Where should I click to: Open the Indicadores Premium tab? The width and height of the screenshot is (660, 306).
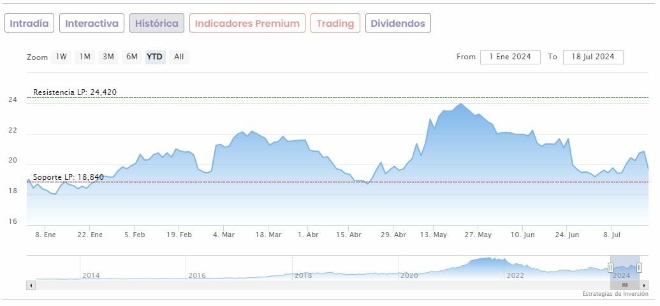(247, 24)
